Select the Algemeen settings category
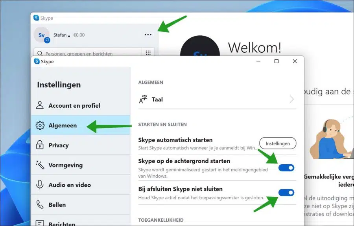Image resolution: width=354 pixels, height=226 pixels. tap(81, 125)
